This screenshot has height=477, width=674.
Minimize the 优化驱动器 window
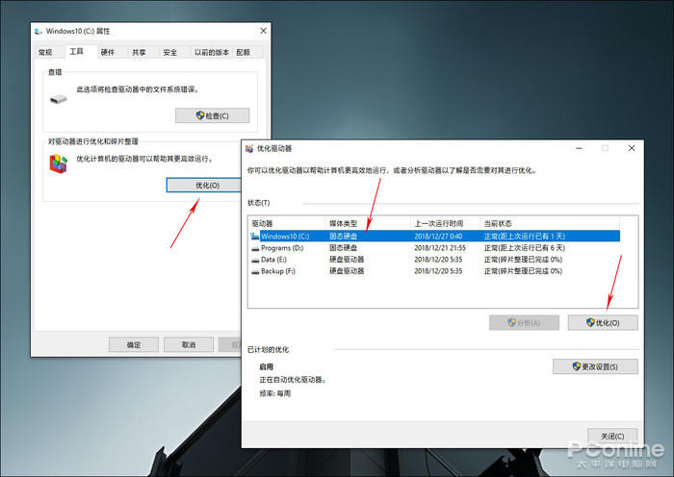pos(579,148)
